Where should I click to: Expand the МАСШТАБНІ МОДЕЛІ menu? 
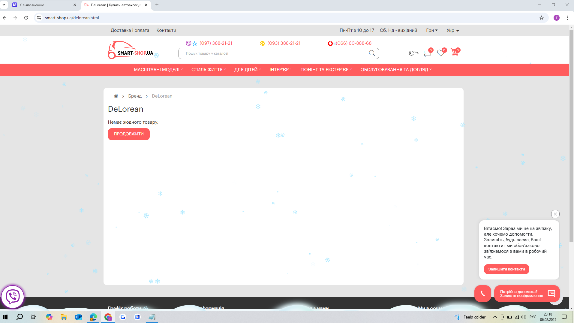coord(158,70)
